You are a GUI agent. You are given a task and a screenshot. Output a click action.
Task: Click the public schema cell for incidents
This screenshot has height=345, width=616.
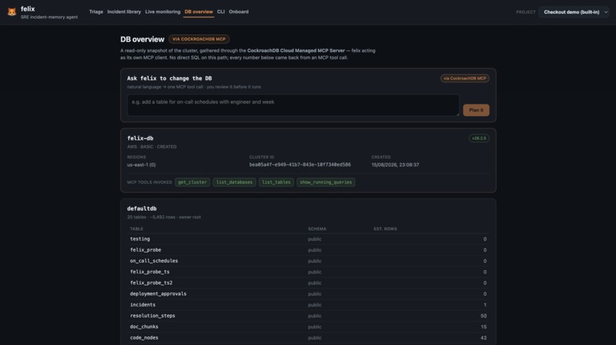[315, 305]
